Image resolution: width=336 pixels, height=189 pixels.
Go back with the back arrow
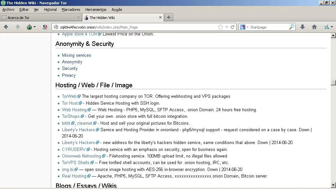(x=6, y=27)
